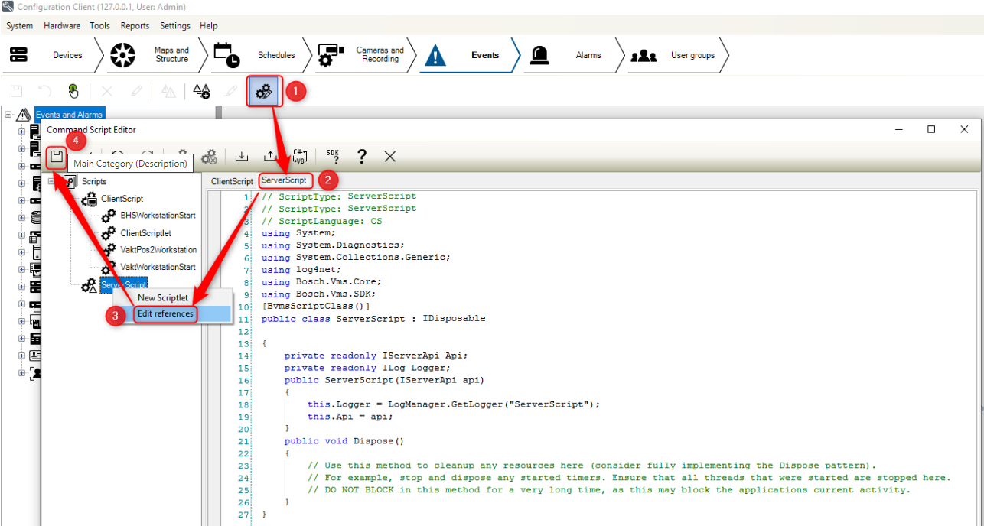Select the BHSWorkstationStart scriptlet

point(158,216)
